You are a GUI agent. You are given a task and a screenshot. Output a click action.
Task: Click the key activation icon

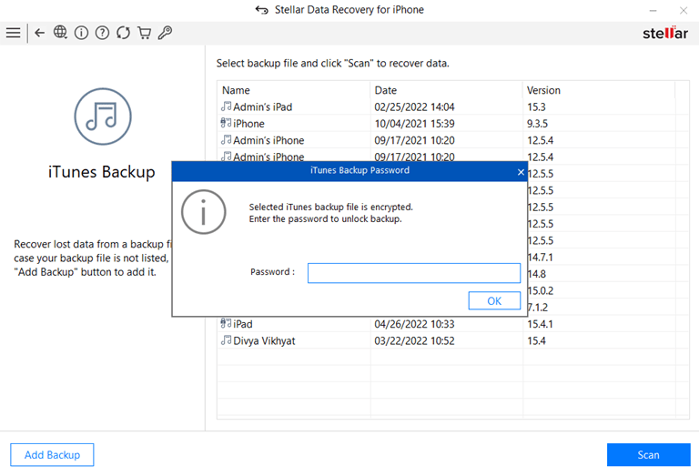click(165, 33)
